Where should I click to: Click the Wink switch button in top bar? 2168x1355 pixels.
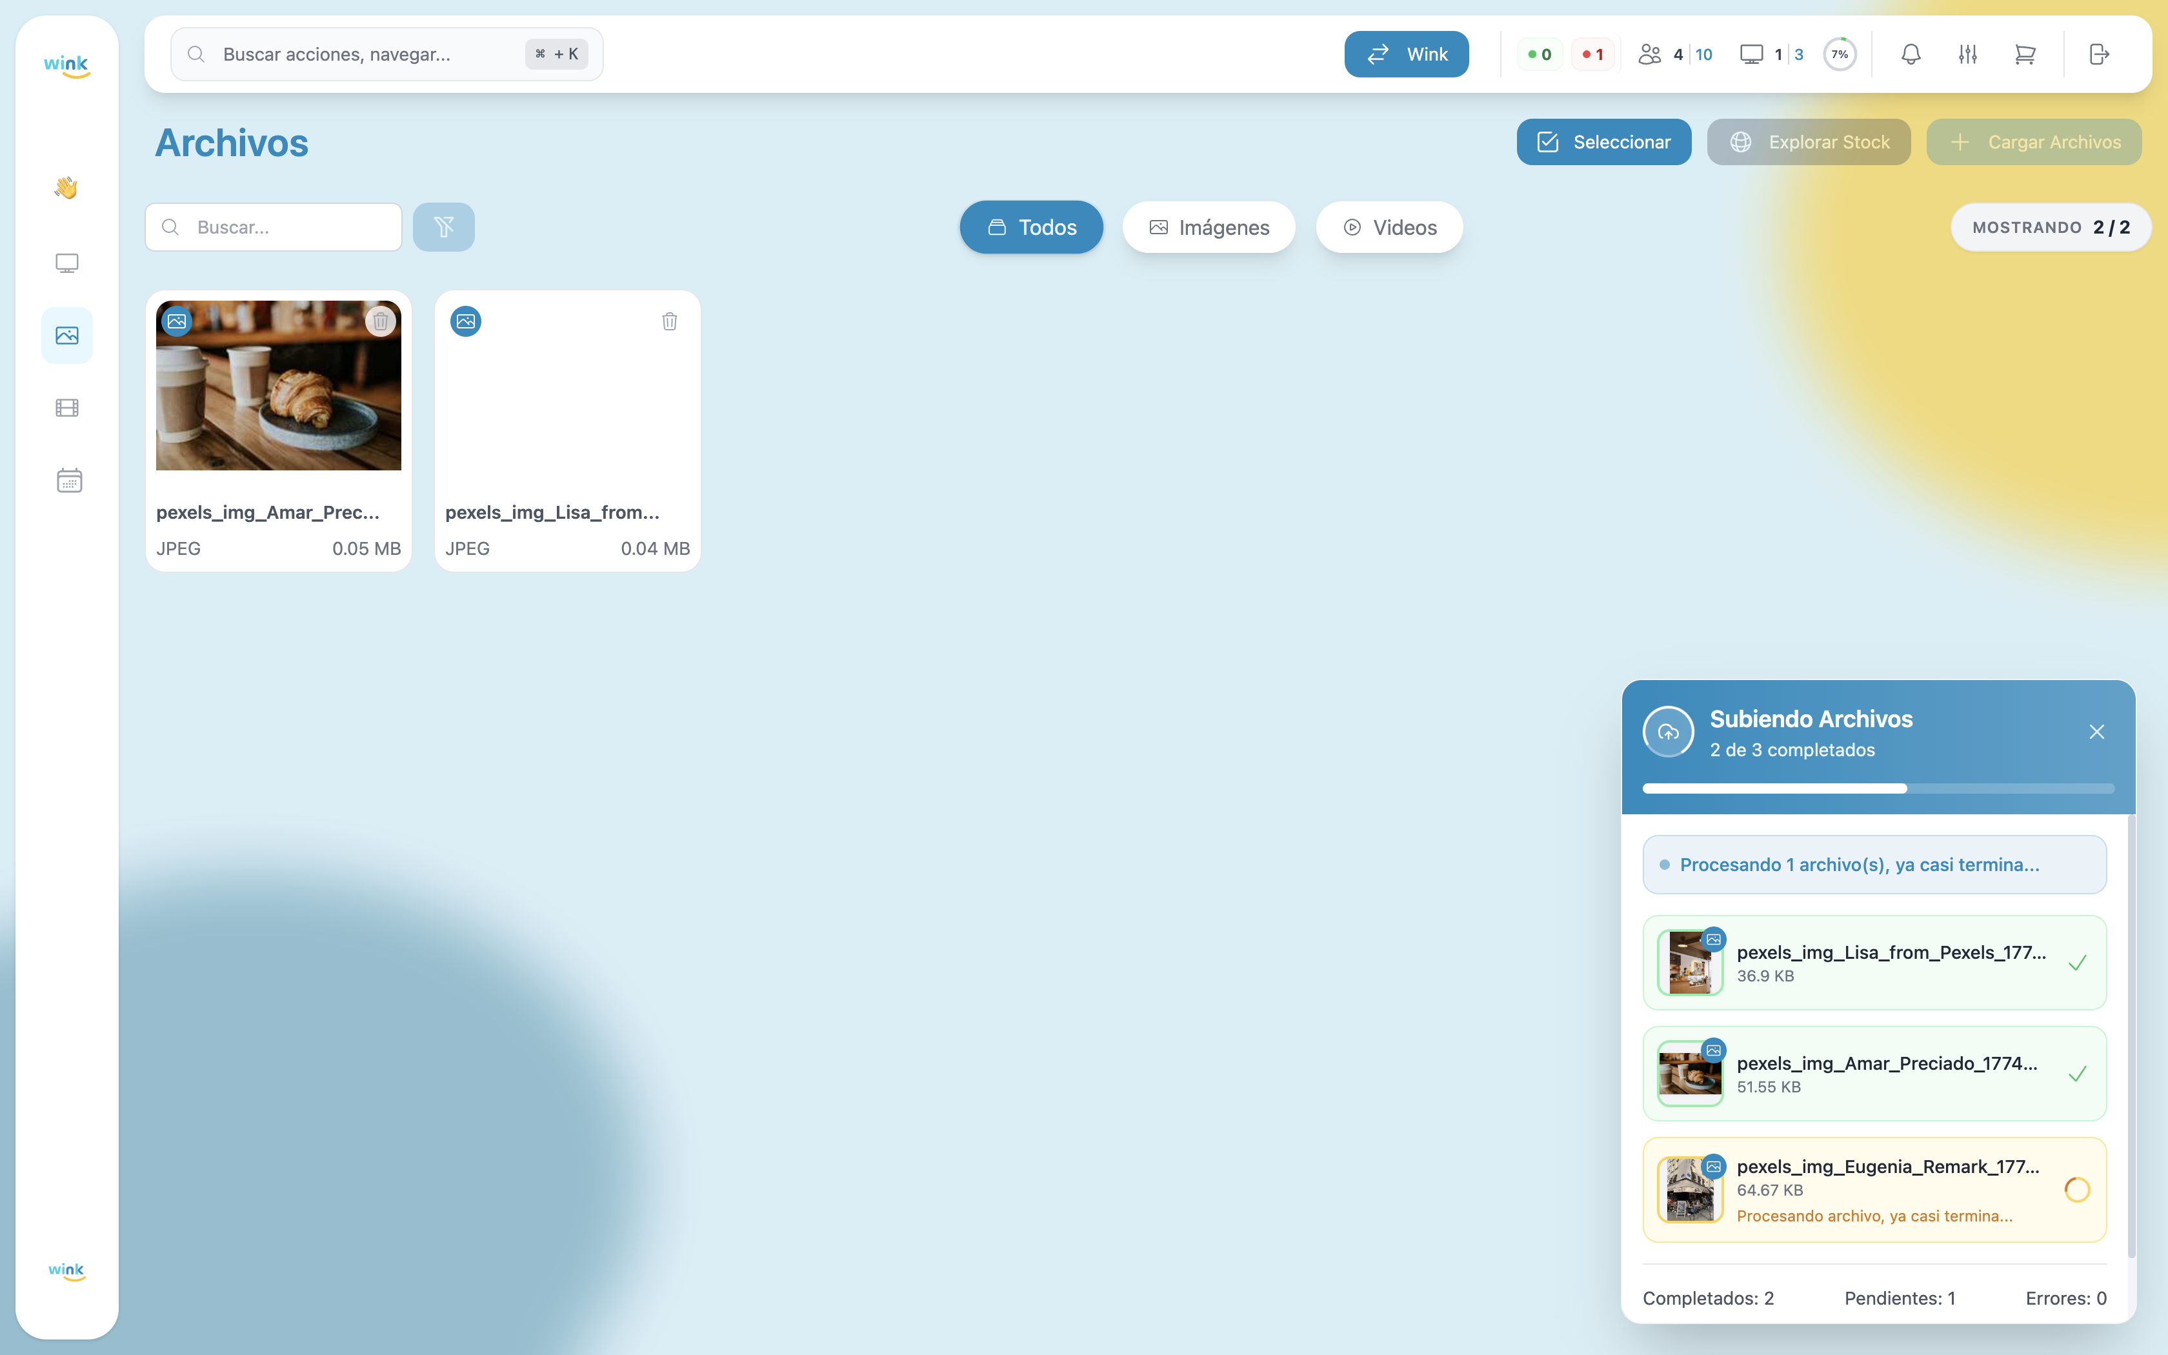tap(1407, 55)
